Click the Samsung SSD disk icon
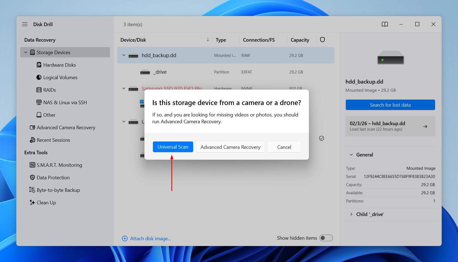 pos(133,88)
